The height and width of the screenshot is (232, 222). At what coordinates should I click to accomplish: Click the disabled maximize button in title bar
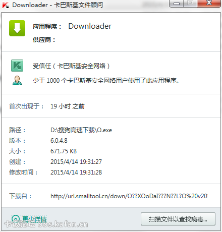pos(190,4)
